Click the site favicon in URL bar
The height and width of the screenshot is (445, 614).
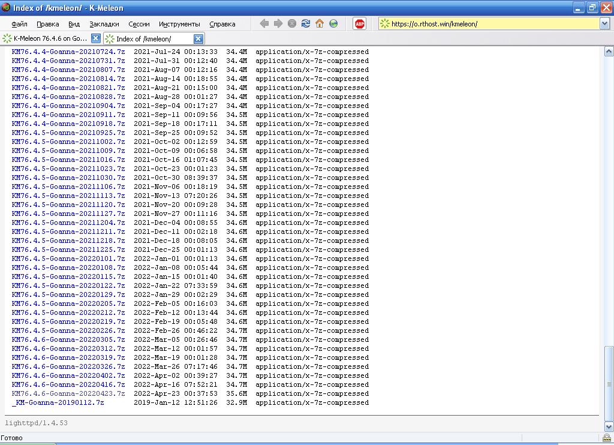384,23
